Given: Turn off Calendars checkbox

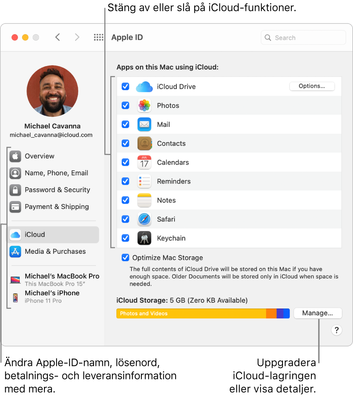Looking at the screenshot, I should tap(126, 162).
